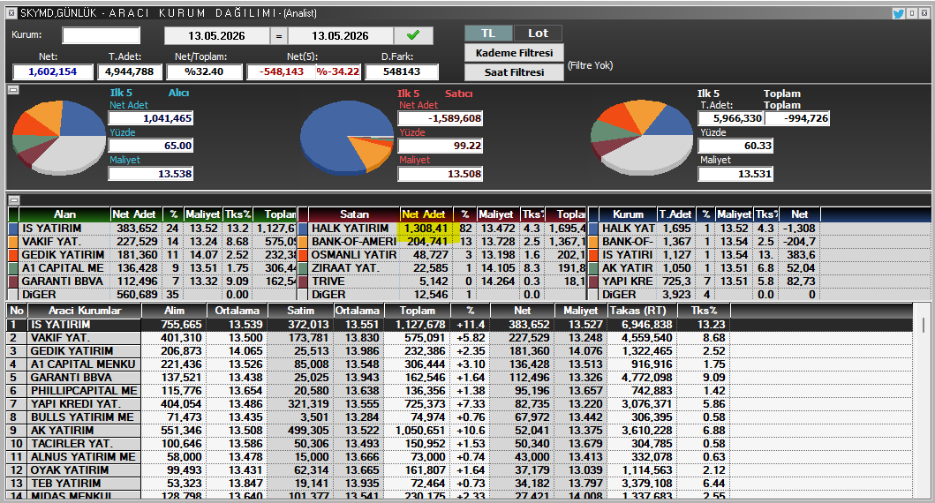Select row 1 IS YATIRIM in main table
Viewport: 935px width, 503px height.
(x=459, y=325)
